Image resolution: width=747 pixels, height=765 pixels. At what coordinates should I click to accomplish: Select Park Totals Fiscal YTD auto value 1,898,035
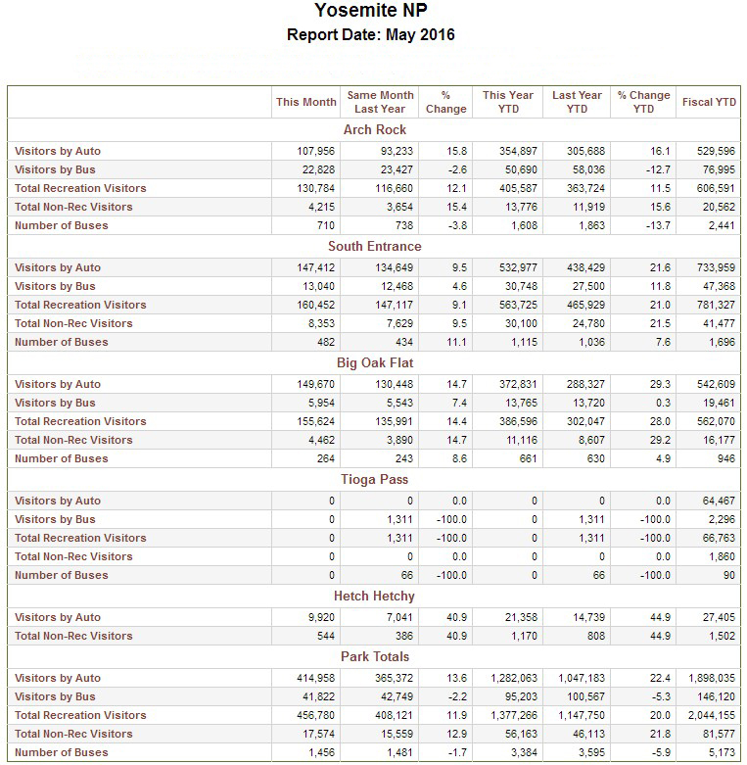coord(712,678)
